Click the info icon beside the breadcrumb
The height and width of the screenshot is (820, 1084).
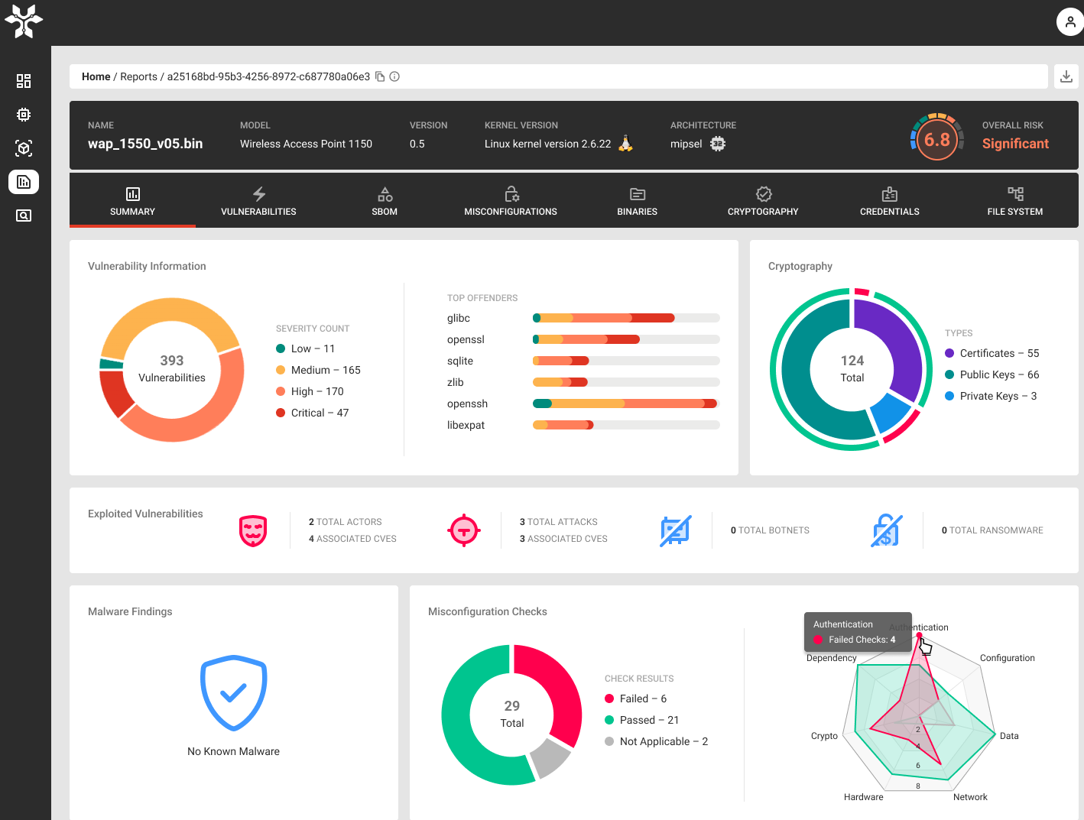[x=394, y=76]
